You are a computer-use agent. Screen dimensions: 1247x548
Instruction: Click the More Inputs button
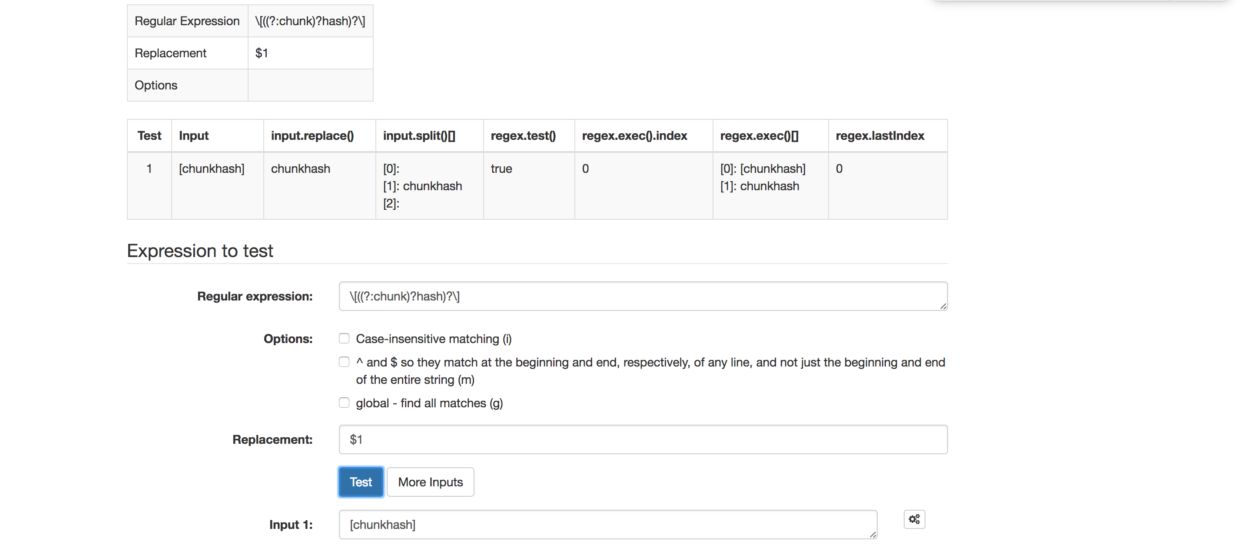[430, 482]
